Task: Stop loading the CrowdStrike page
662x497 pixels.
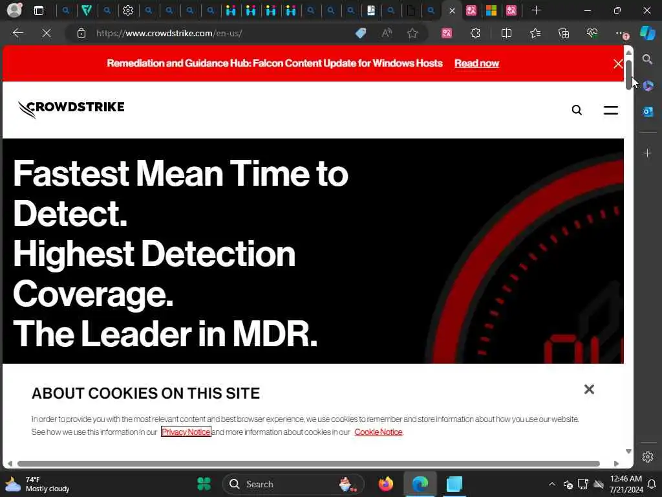Action: pyautogui.click(x=47, y=33)
